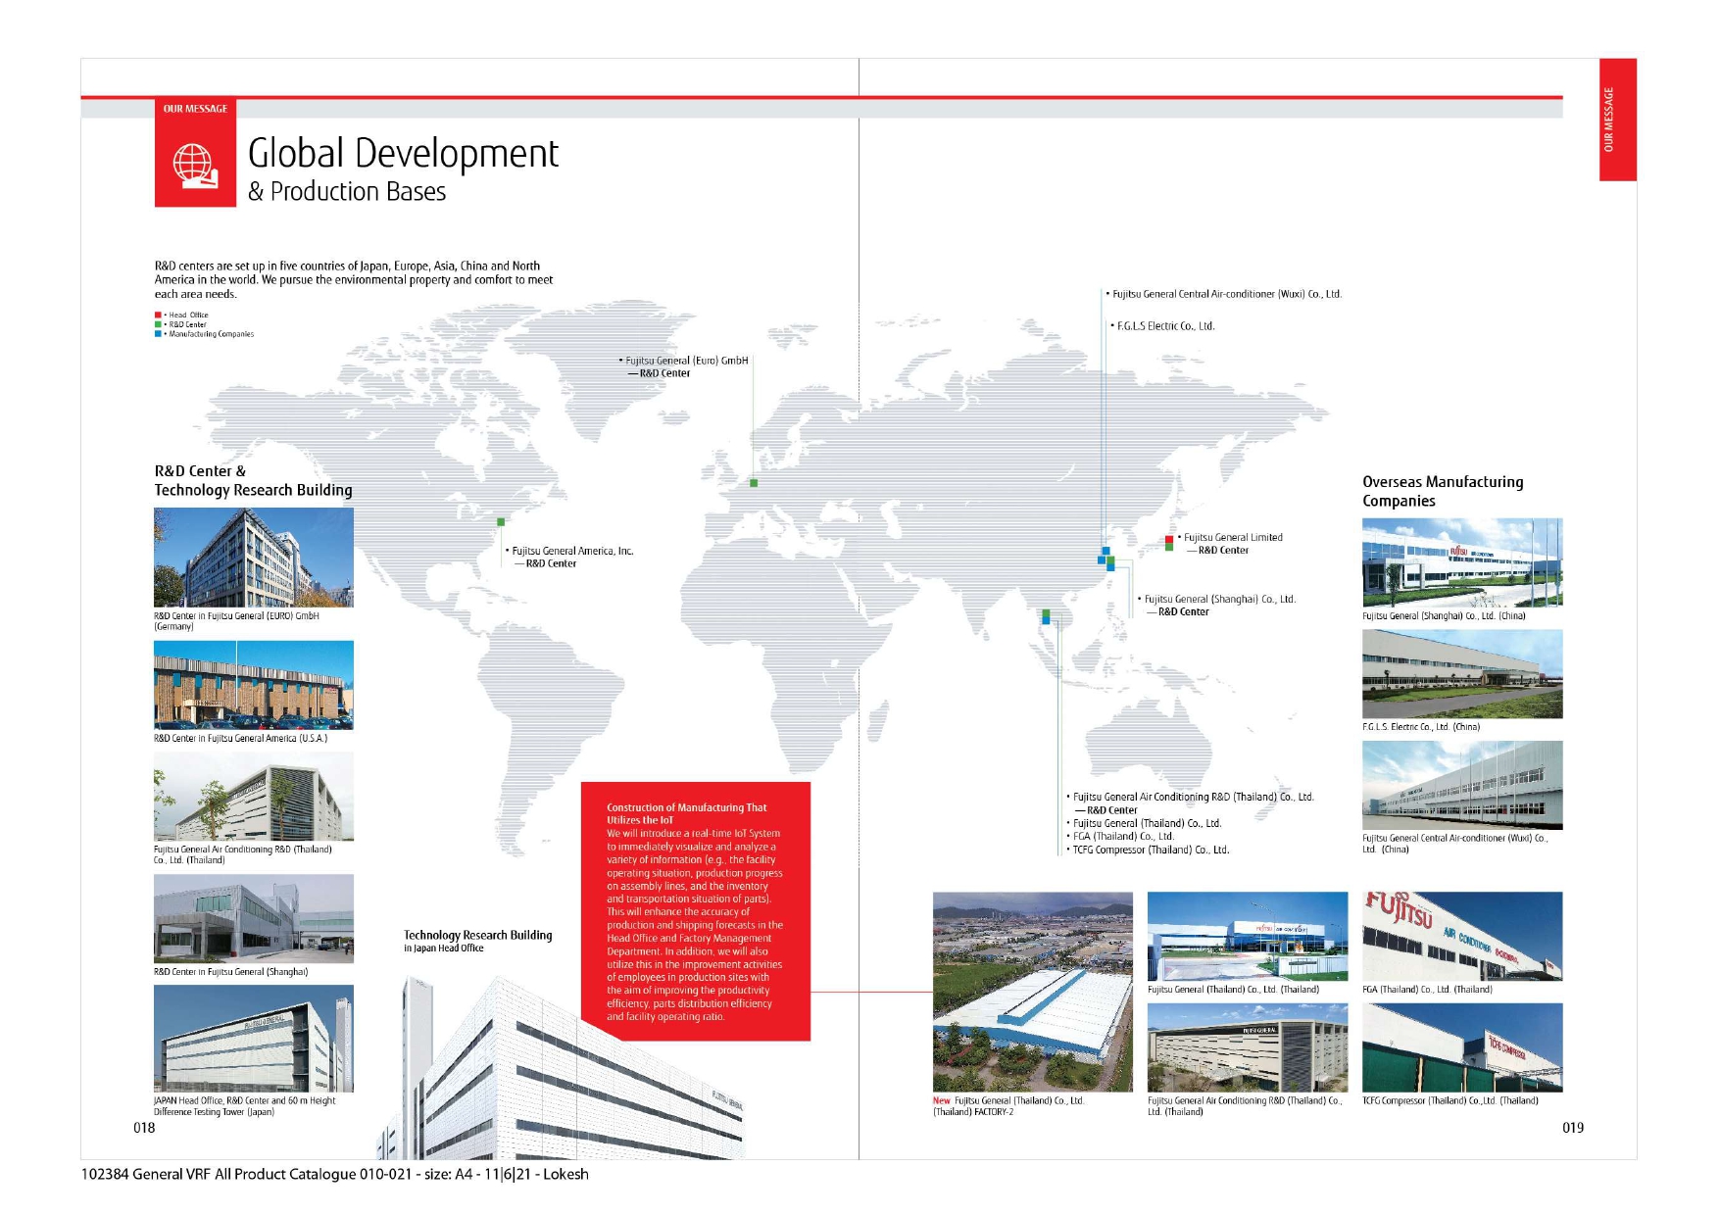
Task: Click the Shanghai Co., Ltd. map label near Japan
Action: [x=1220, y=599]
